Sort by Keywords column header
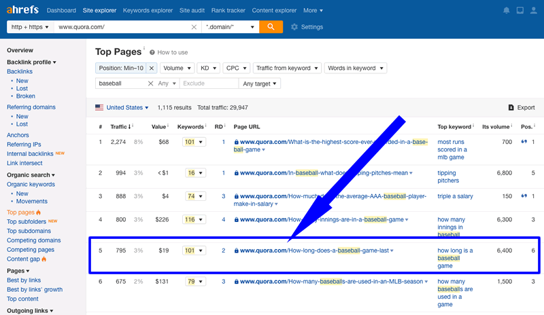This screenshot has height=315, width=544. pyautogui.click(x=190, y=127)
